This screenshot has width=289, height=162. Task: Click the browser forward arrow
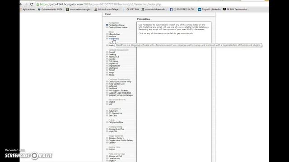click(x=26, y=4)
